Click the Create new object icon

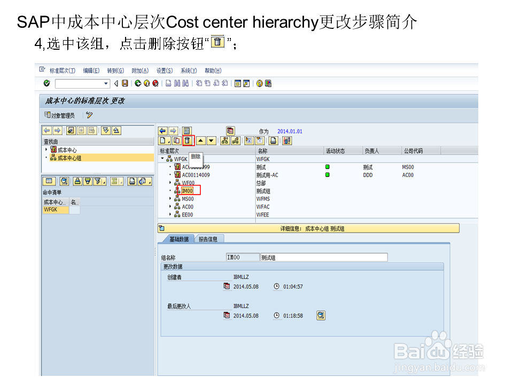click(164, 141)
